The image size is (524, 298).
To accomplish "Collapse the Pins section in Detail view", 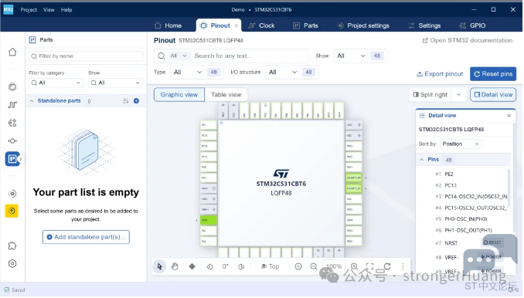I will click(x=422, y=160).
